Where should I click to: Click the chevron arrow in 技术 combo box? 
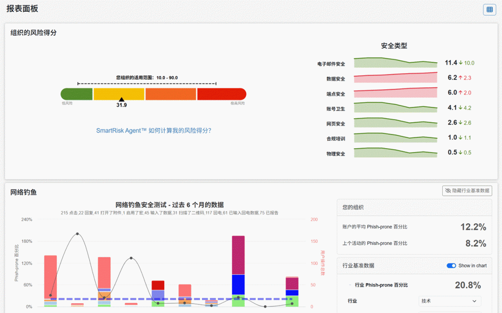(x=474, y=301)
